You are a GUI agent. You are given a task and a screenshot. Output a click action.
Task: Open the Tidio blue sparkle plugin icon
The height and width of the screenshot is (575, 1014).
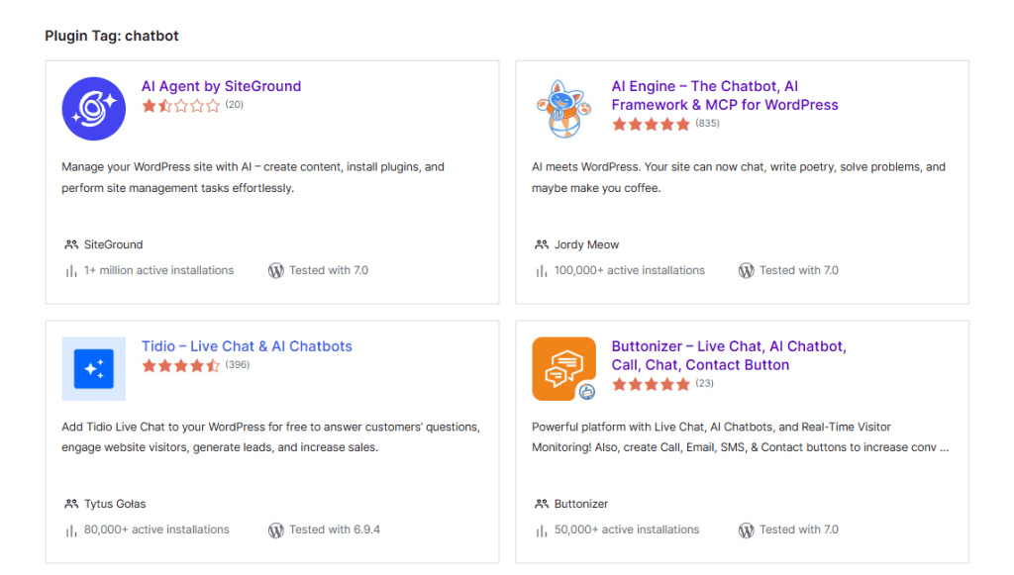[94, 369]
